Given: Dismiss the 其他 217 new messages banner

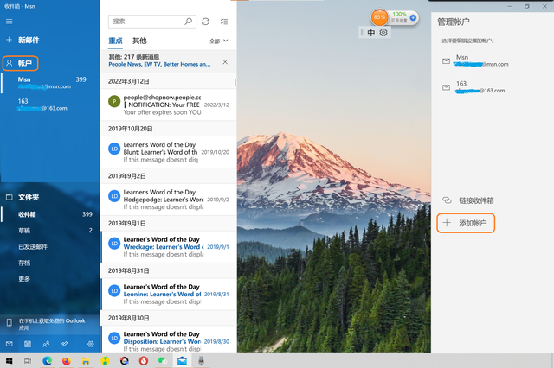Looking at the screenshot, I should (x=225, y=61).
